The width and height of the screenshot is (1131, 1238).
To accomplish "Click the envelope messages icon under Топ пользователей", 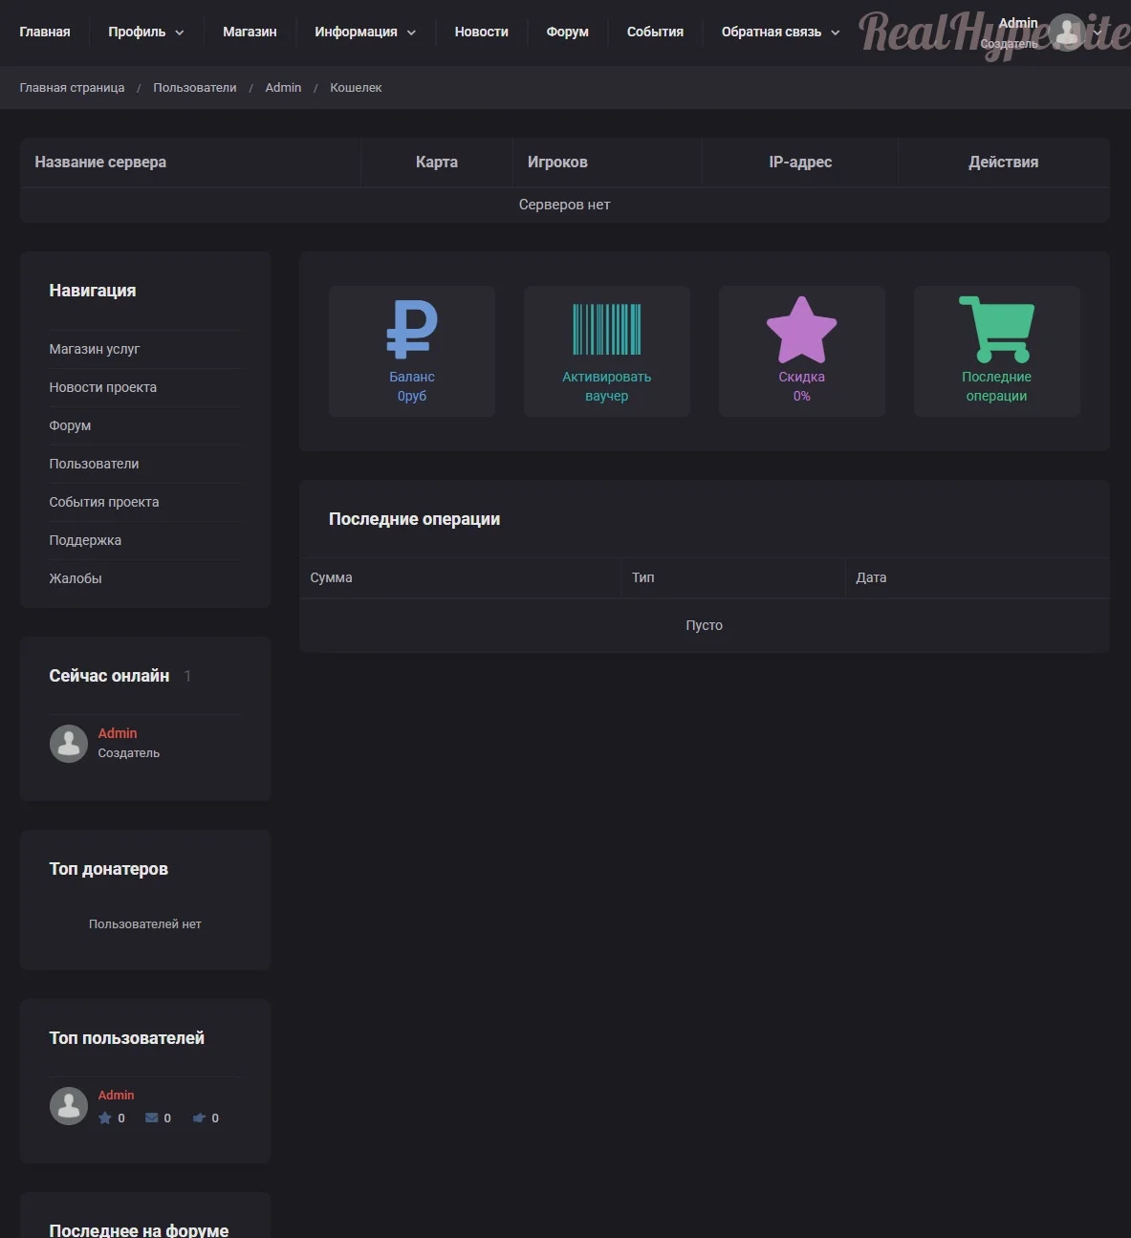I will pos(152,1118).
